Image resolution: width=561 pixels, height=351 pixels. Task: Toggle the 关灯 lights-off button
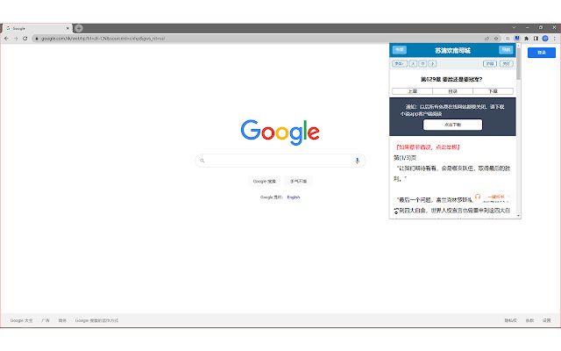pos(507,64)
